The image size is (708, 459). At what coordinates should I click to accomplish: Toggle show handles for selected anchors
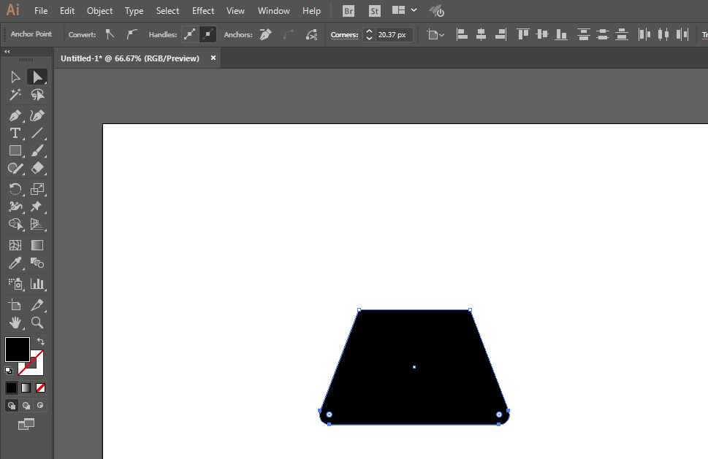[190, 34]
